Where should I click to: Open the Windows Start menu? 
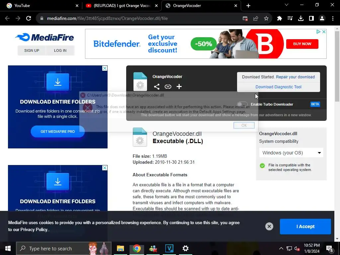click(8, 248)
